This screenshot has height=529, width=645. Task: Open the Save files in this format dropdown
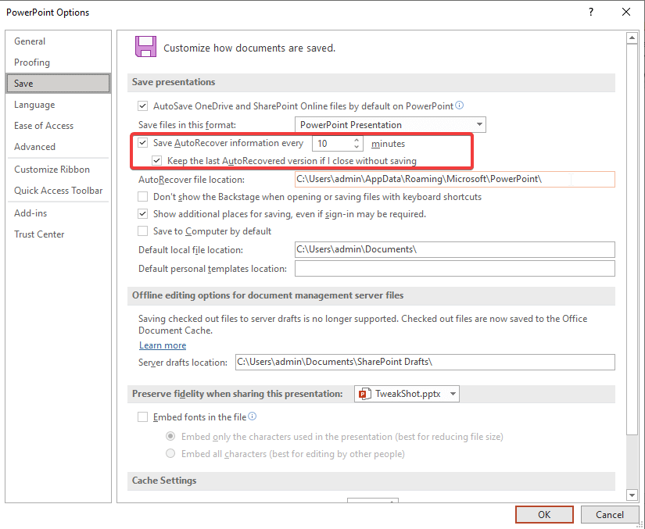(390, 124)
